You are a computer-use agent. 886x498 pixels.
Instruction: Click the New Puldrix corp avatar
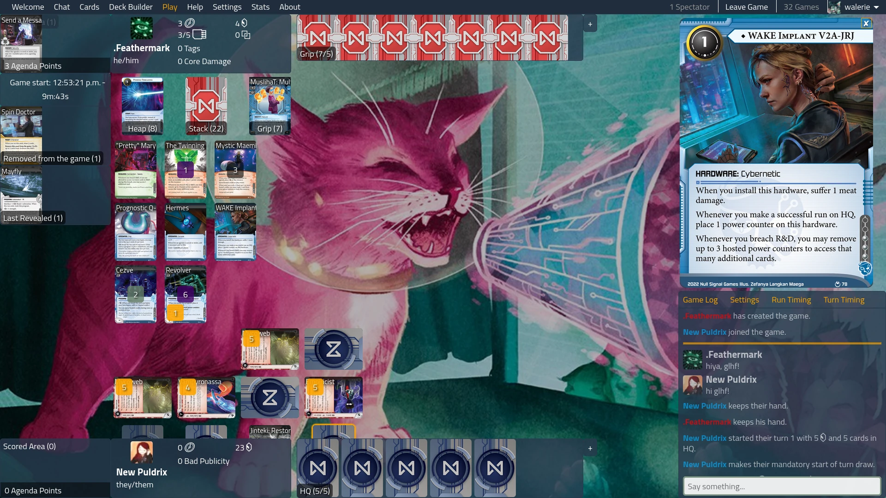point(141,452)
